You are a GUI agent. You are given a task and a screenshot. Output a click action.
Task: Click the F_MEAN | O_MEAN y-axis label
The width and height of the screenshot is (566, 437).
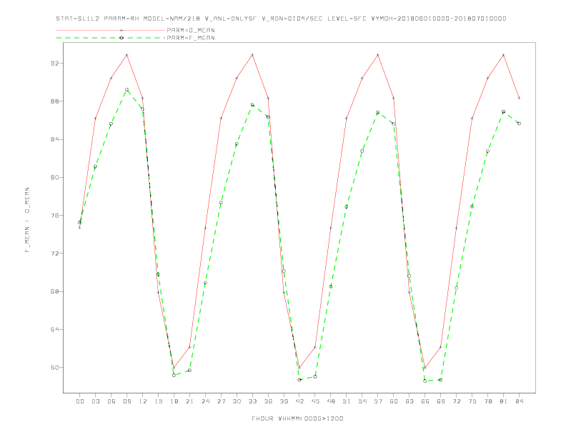click(27, 220)
